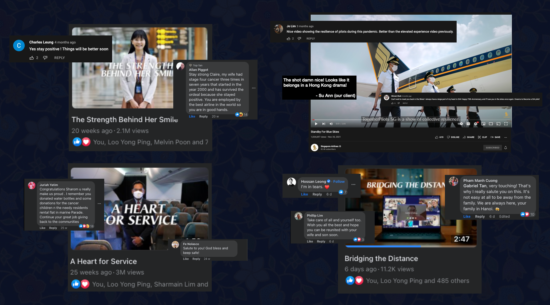Image resolution: width=550 pixels, height=305 pixels.
Task: View reactions on Allan Piggot's comment
Action: click(x=241, y=115)
